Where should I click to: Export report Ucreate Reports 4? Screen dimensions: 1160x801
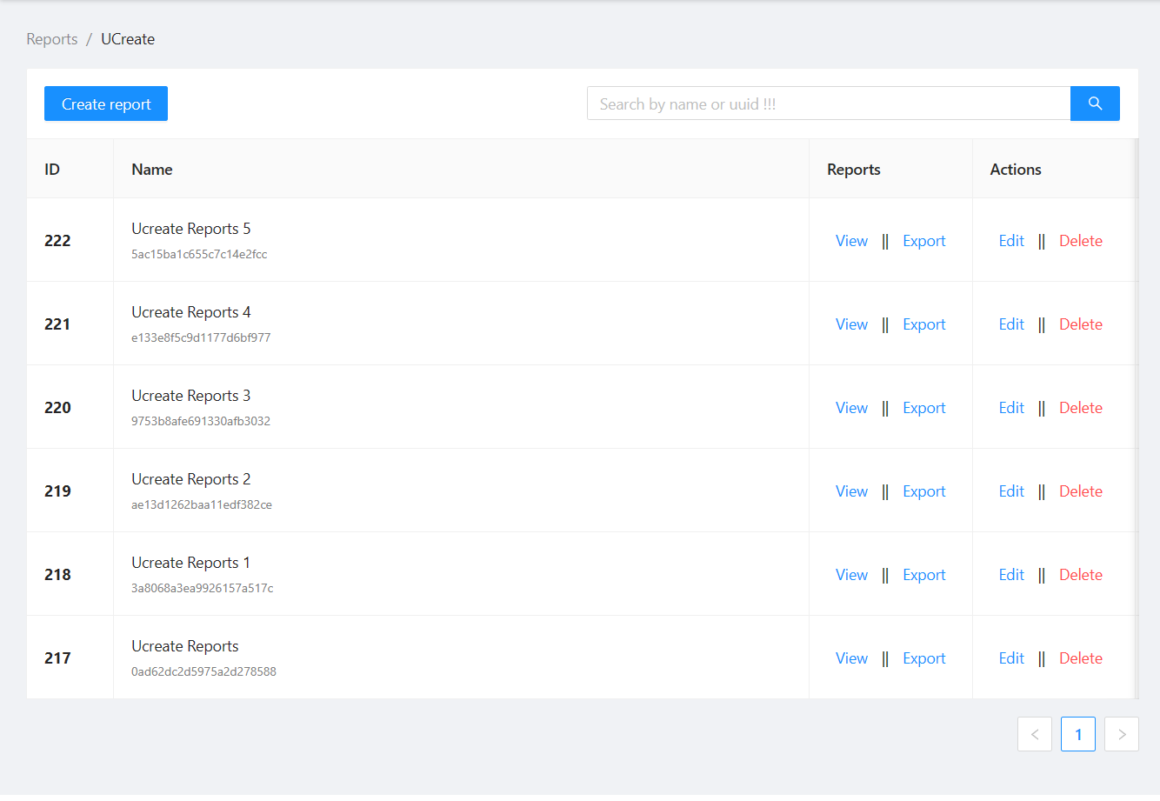[x=924, y=324]
